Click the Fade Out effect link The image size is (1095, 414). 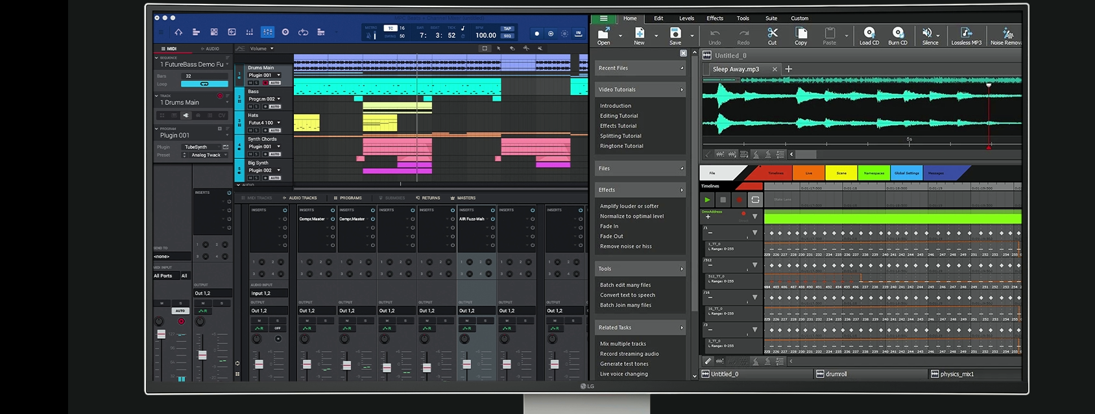[611, 236]
